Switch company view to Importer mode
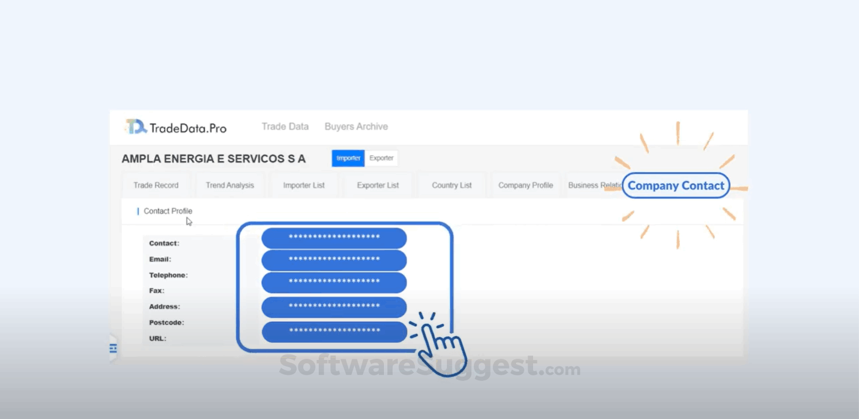859x419 pixels. pos(347,158)
